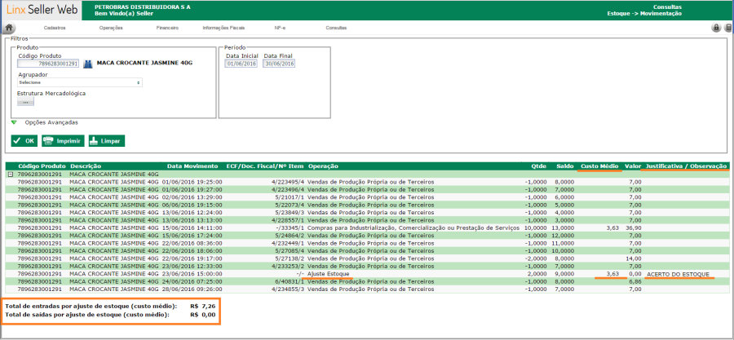Screen dimensions: 734x340
Task: Select document cell 4/223496/4
Action: click(287, 189)
